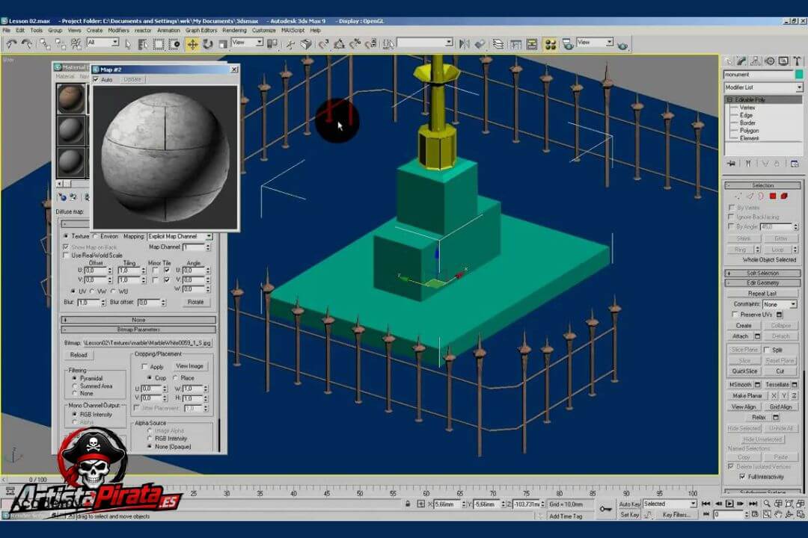The image size is (808, 538).
Task: Click the Redo arrow icon
Action: coord(26,44)
